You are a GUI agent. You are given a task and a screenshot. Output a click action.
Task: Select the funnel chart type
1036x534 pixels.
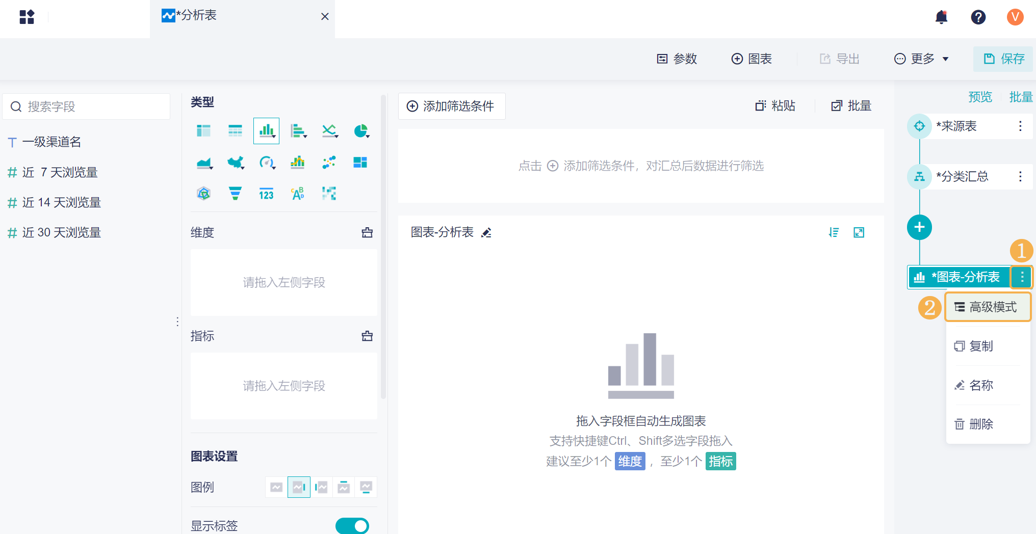pos(235,194)
